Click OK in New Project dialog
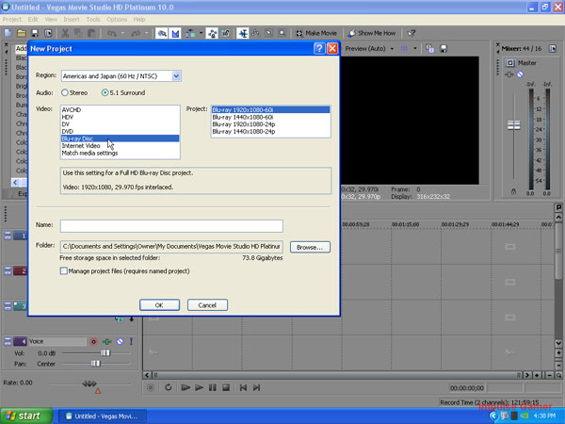Image resolution: width=565 pixels, height=424 pixels. coord(159,305)
